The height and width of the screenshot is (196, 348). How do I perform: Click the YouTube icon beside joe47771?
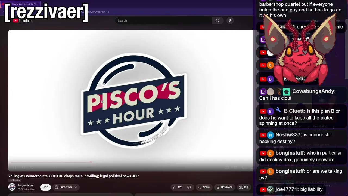263,190
